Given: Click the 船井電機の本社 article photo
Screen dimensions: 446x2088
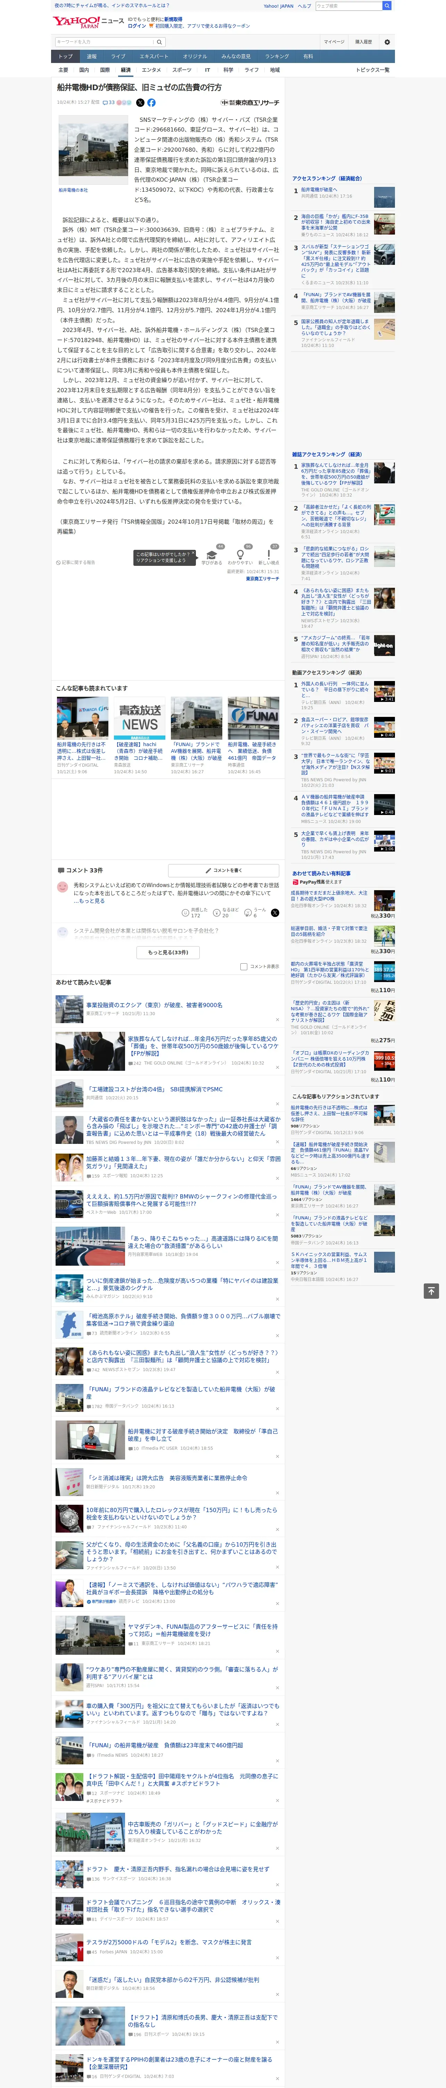Looking at the screenshot, I should (x=92, y=151).
